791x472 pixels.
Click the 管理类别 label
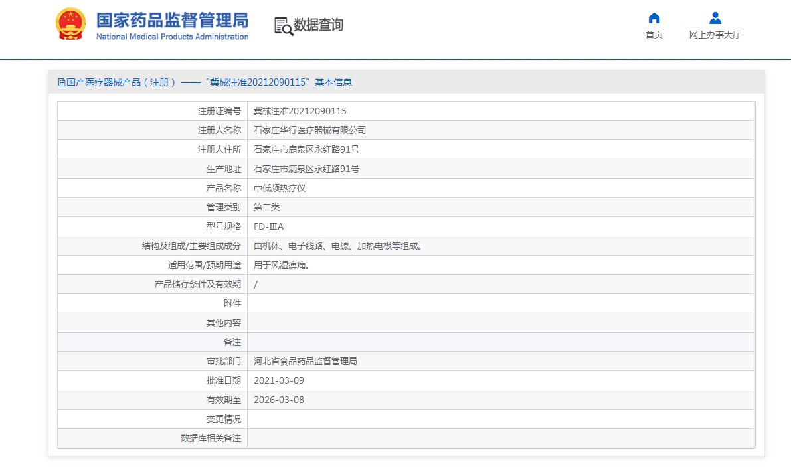pos(223,207)
